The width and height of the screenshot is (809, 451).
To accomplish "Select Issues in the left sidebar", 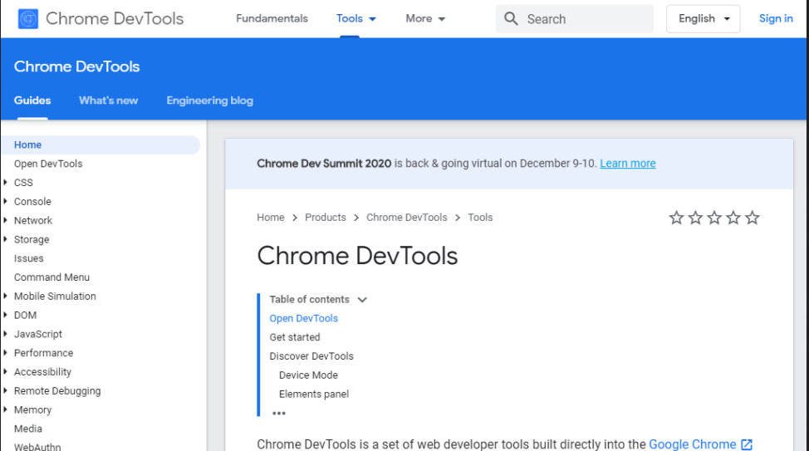I will point(28,258).
